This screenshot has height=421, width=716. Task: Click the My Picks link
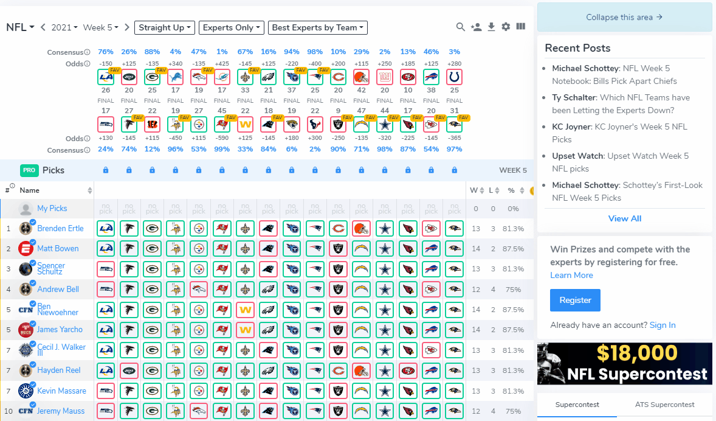pos(52,209)
